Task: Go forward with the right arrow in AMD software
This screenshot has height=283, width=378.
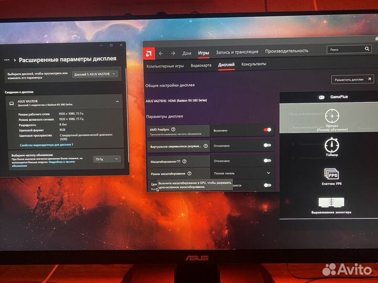Action: (173, 53)
